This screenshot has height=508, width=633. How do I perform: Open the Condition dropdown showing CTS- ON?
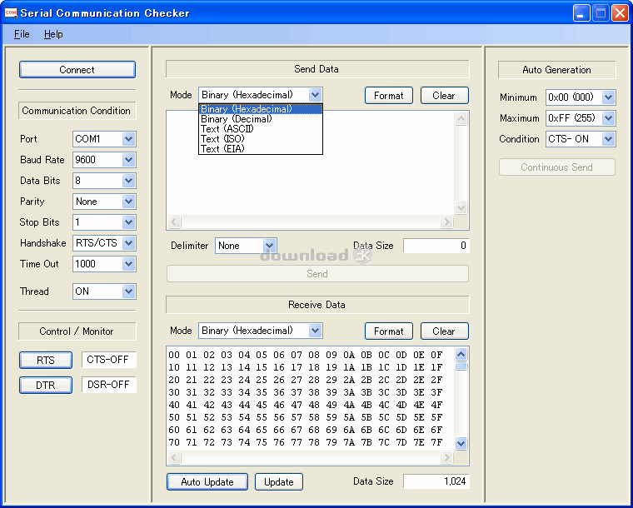point(581,139)
